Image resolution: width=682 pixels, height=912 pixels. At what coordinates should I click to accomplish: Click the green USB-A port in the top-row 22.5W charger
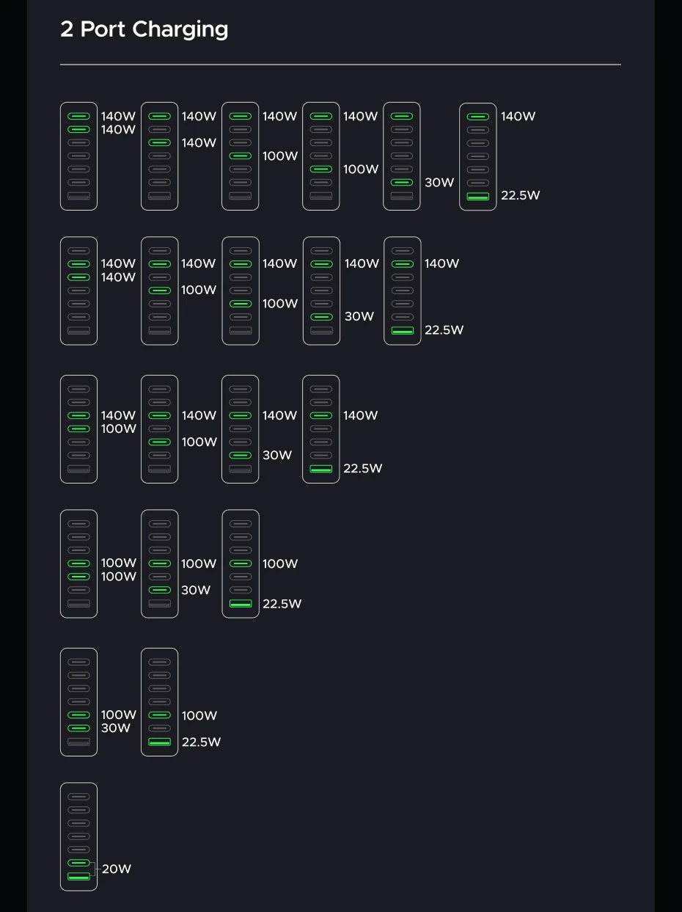(x=478, y=197)
